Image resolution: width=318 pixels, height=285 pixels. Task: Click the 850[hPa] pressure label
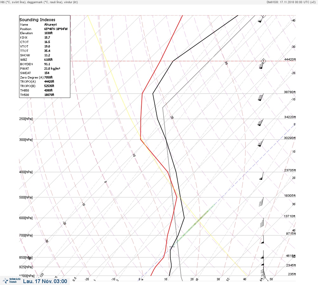(x=26, y=257)
